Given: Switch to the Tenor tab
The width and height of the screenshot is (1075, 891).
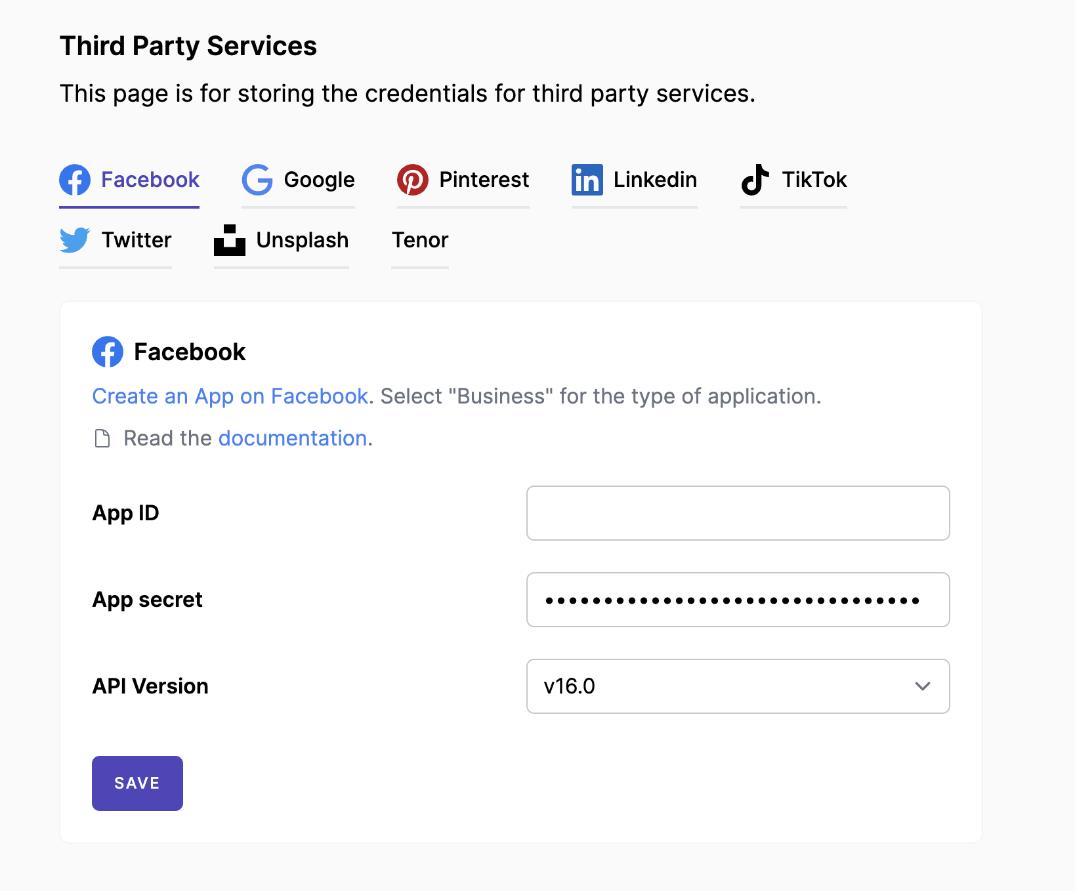Looking at the screenshot, I should click(420, 240).
